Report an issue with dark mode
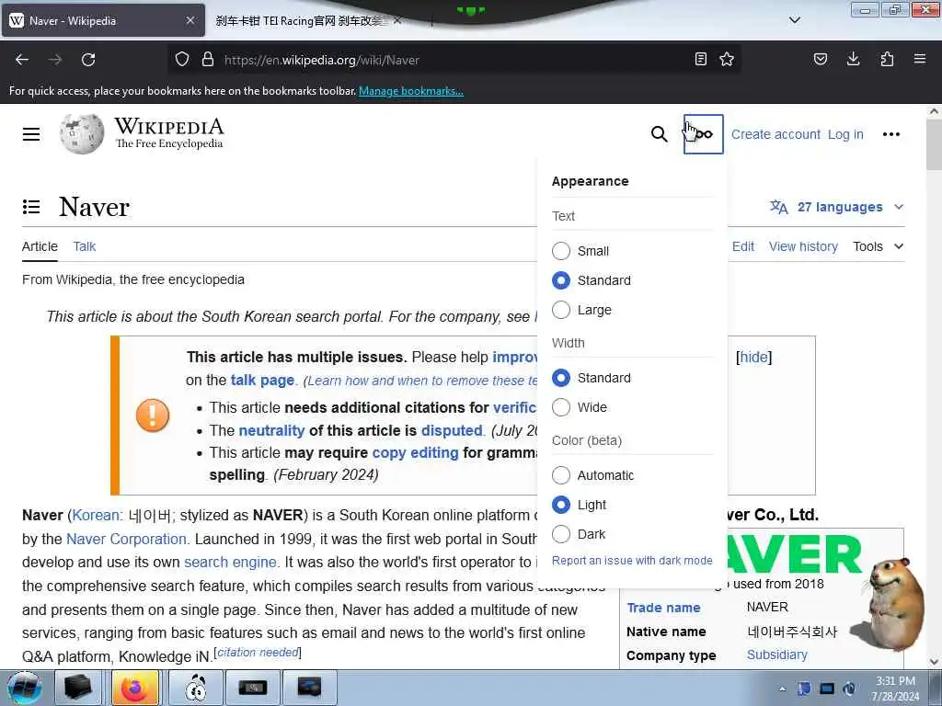 pyautogui.click(x=632, y=561)
